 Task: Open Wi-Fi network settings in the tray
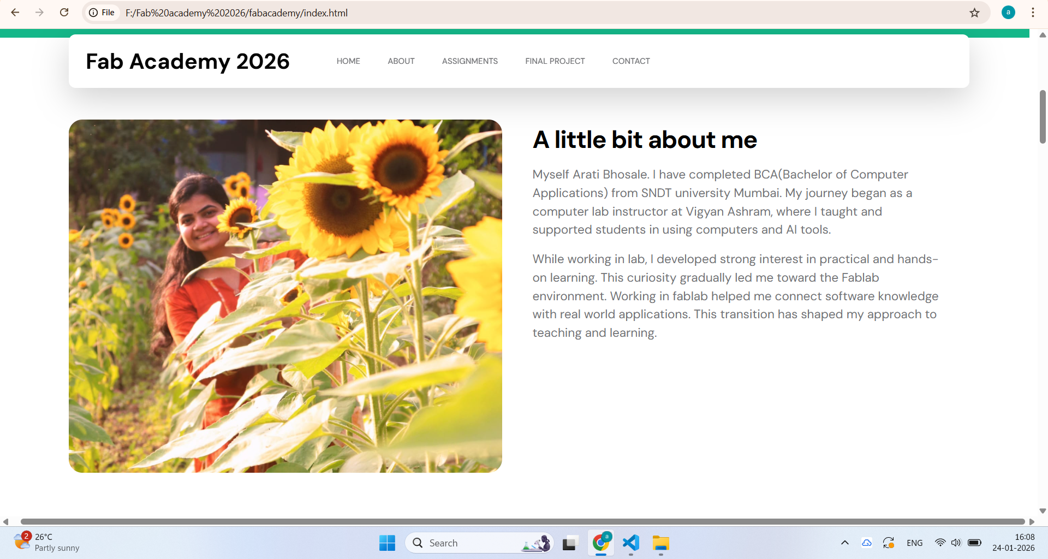(940, 543)
